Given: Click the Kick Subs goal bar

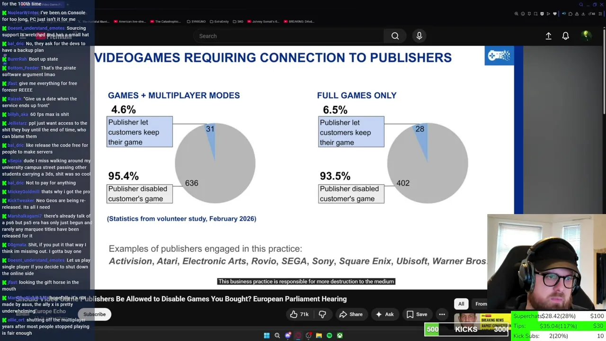Looking at the screenshot, I should (559, 336).
